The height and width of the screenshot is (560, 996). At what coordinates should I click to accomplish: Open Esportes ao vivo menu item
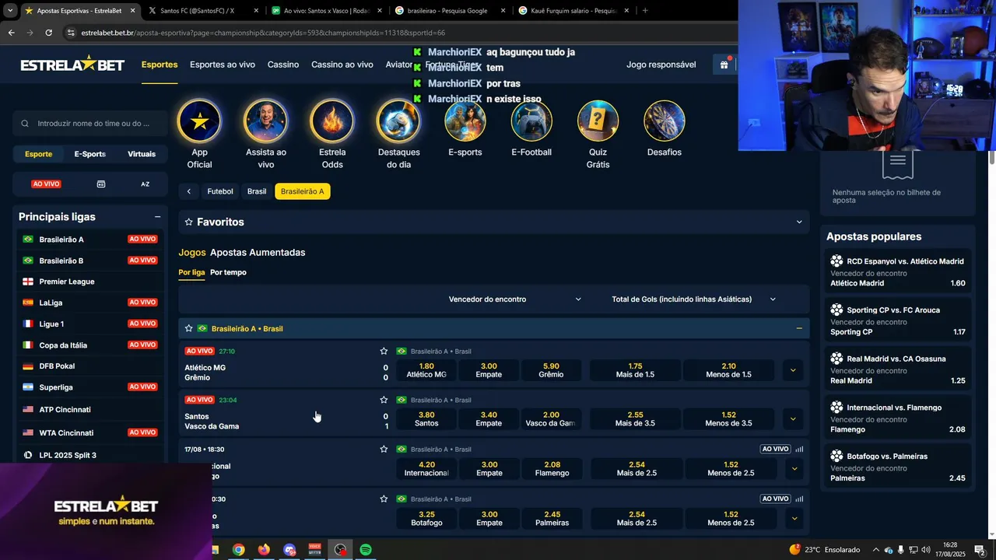(223, 65)
